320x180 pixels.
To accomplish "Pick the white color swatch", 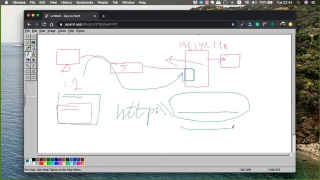I will click(33, 163).
